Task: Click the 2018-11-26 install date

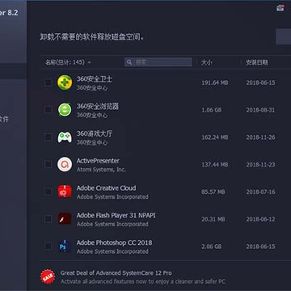Action: pos(260,137)
